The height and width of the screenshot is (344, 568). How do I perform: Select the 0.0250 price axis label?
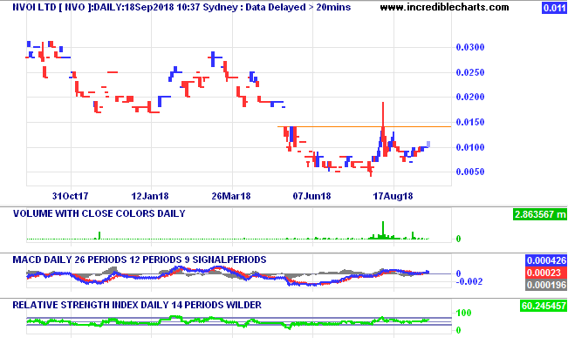(469, 72)
